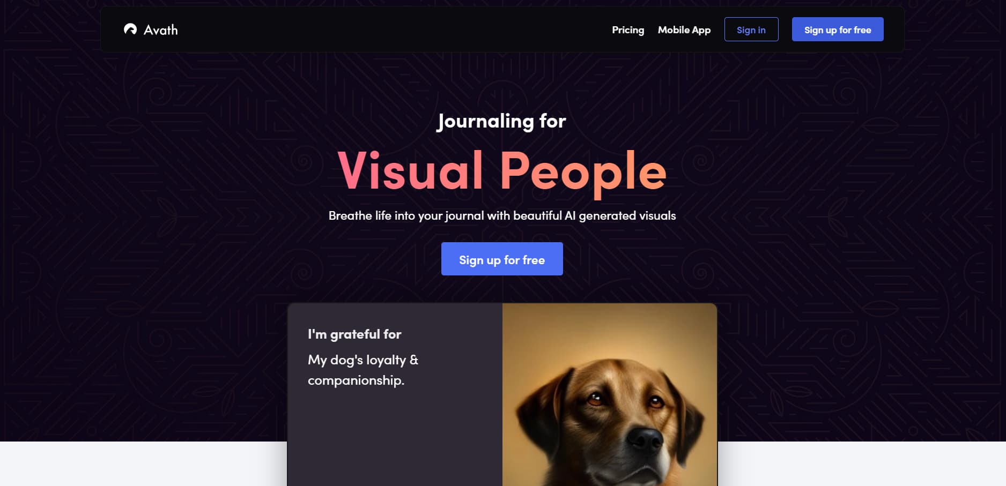
Task: Select the AI generated dog portrait
Action: 610,395
